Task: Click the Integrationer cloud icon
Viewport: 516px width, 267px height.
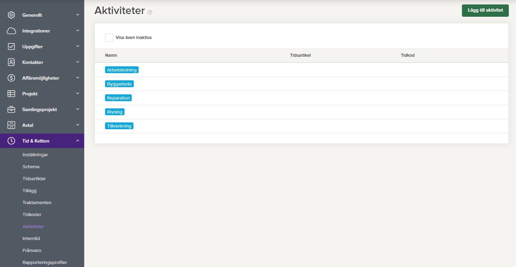Action: (11, 31)
